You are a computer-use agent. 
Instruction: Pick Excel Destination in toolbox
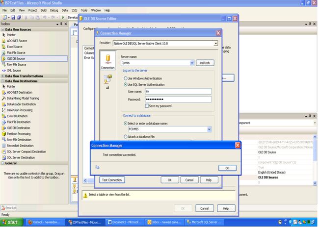(x=17, y=116)
